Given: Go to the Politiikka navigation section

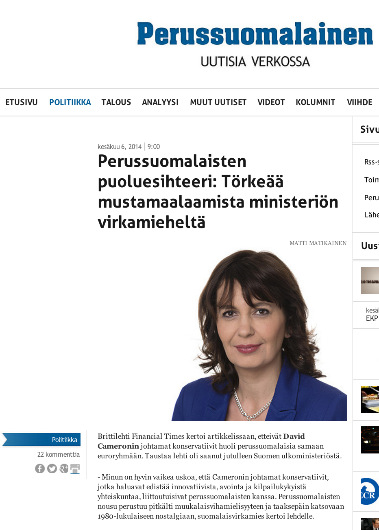Looking at the screenshot, I should click(70, 102).
